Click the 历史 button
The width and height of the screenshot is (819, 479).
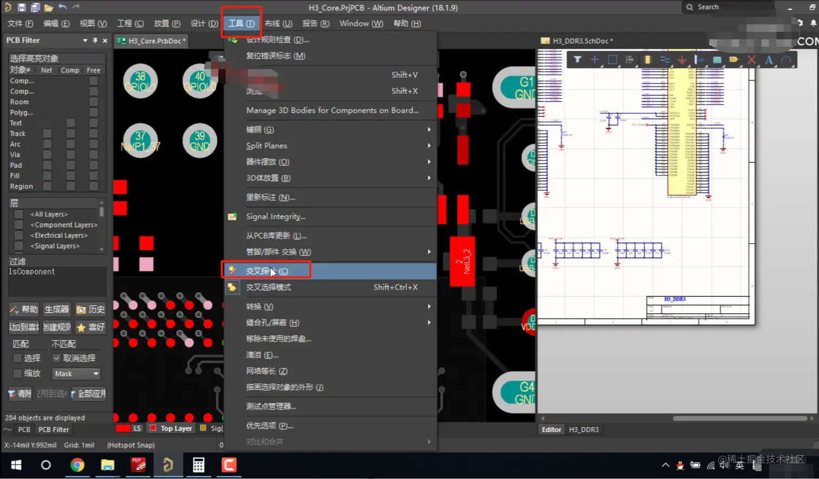[x=90, y=309]
